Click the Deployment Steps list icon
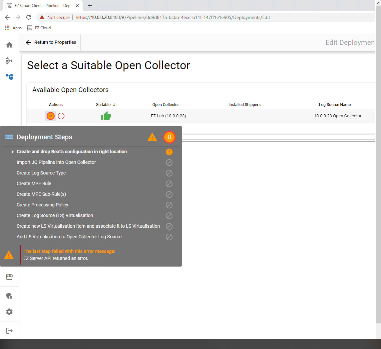 pyautogui.click(x=9, y=137)
